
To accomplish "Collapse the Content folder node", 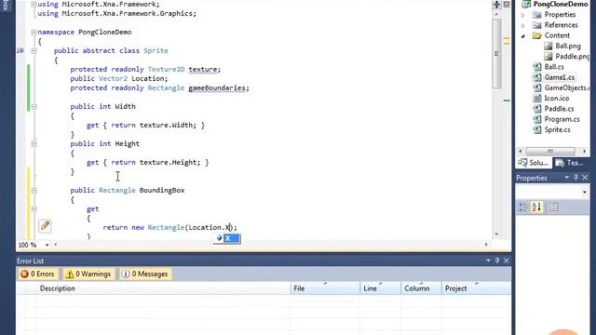I will [x=523, y=36].
